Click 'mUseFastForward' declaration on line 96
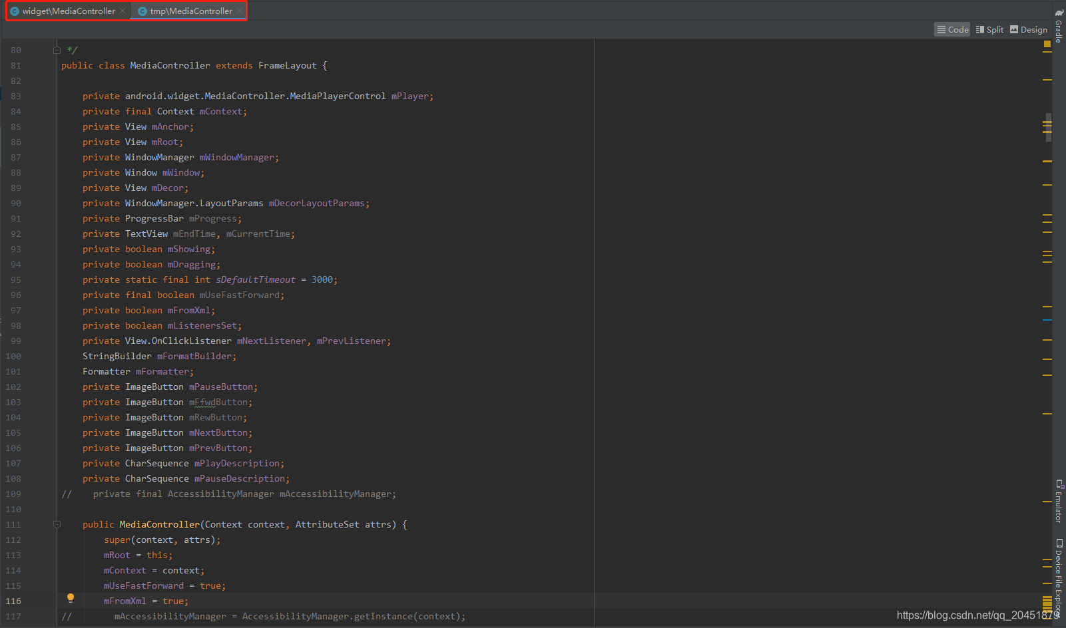Viewport: 1066px width, 628px height. 239,295
